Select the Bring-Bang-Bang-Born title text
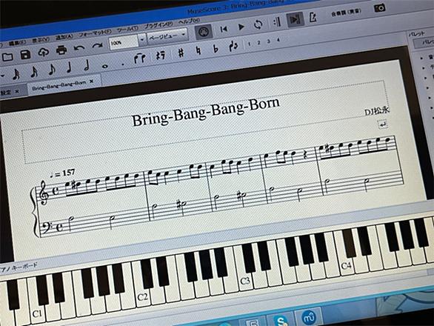 click(206, 112)
